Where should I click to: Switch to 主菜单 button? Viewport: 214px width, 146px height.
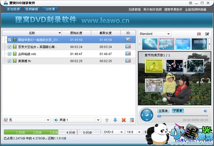pyautogui.click(x=163, y=111)
